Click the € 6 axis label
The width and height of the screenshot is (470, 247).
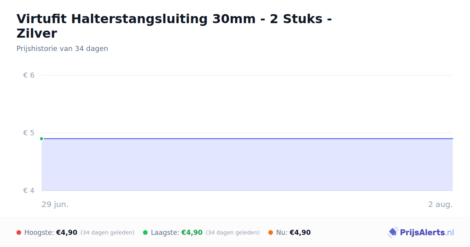(29, 75)
